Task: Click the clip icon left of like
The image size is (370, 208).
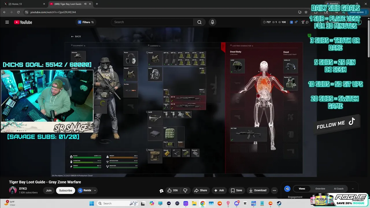Action: (x=161, y=191)
